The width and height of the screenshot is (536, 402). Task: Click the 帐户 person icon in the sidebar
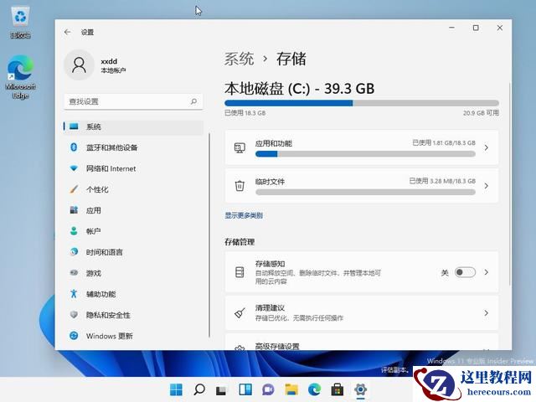(74, 231)
